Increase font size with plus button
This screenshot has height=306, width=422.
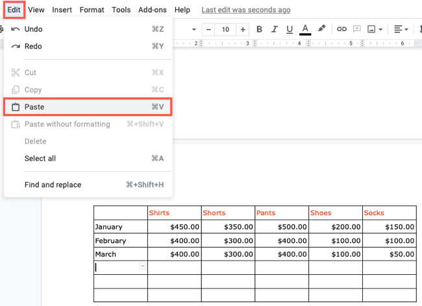[243, 29]
